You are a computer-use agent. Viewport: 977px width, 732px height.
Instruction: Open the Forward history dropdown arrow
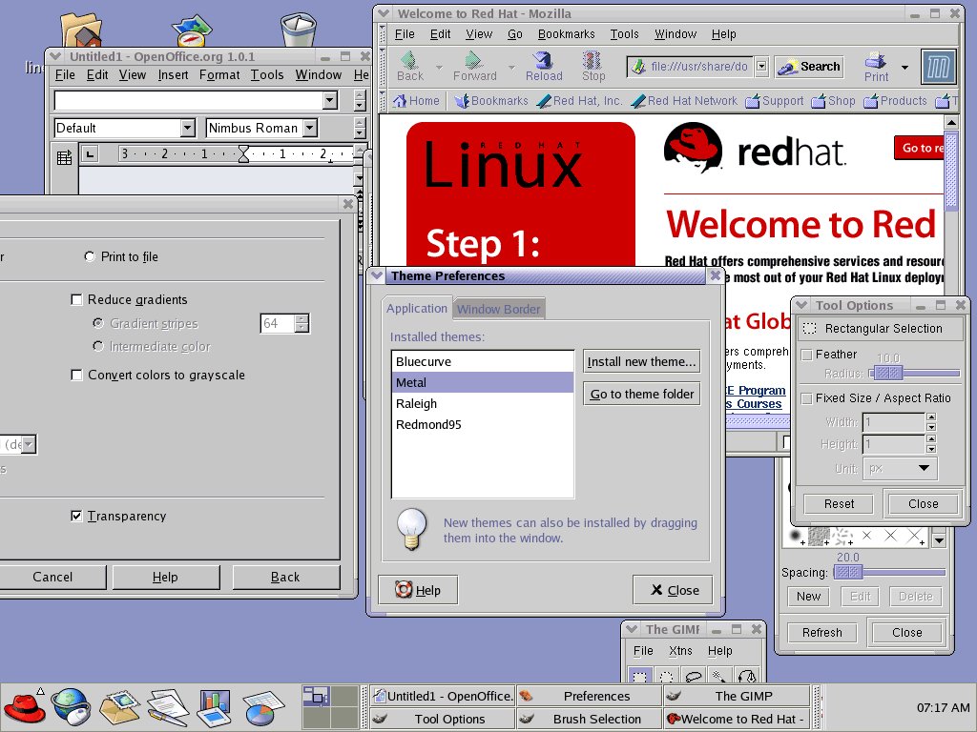tap(511, 67)
